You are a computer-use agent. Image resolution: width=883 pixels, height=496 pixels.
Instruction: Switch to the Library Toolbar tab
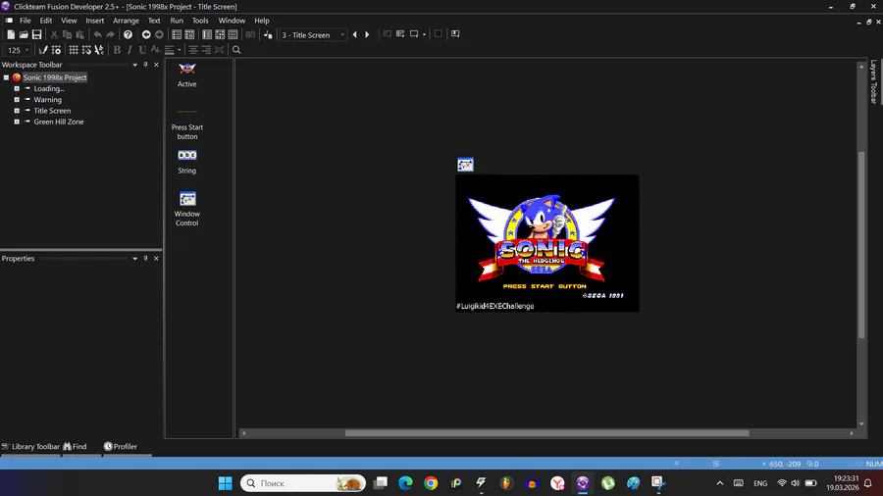(30, 447)
